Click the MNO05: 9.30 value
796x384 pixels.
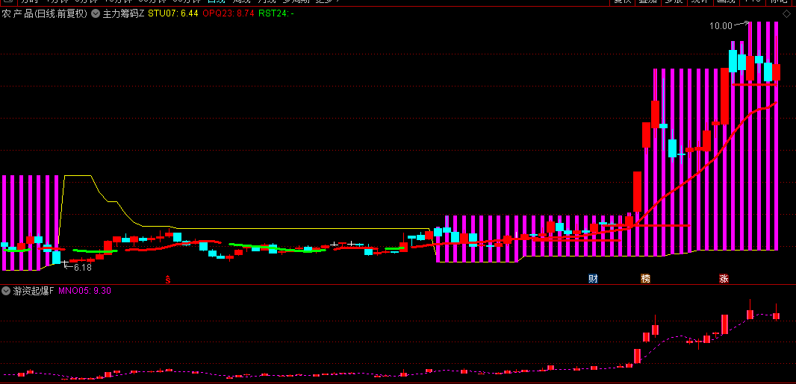click(x=85, y=291)
